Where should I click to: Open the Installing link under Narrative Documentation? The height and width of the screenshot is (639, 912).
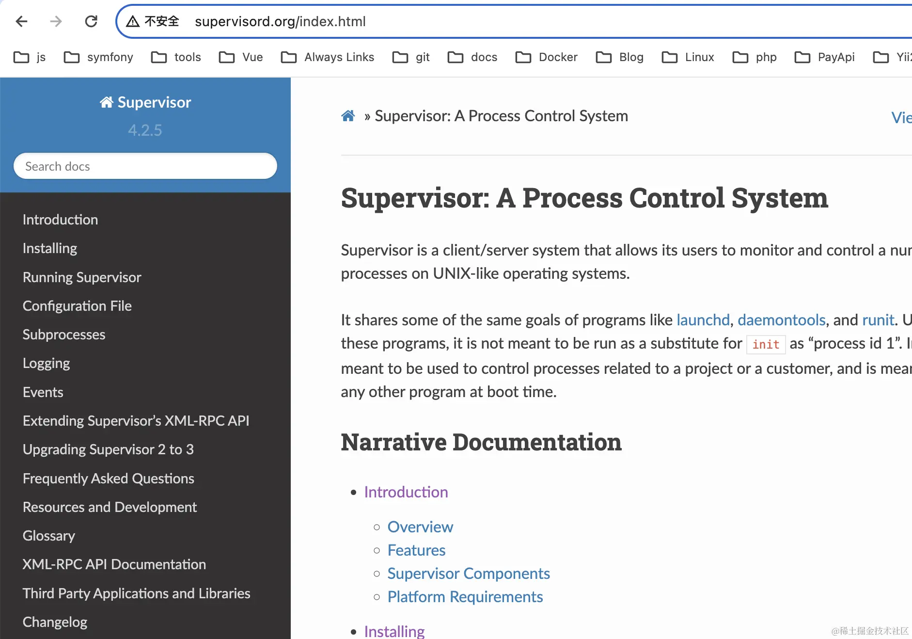pyautogui.click(x=394, y=631)
